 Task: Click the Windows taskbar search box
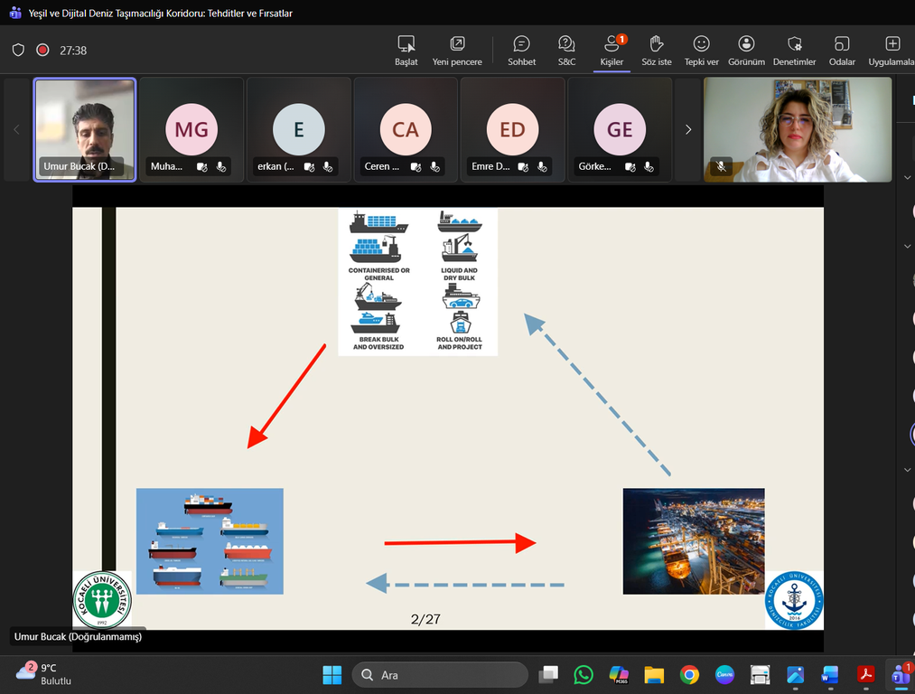tap(439, 675)
